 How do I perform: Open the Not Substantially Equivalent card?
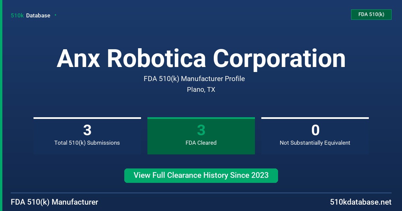click(x=315, y=136)
